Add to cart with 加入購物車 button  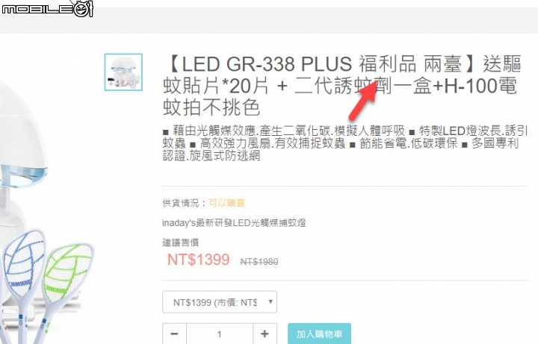(x=320, y=334)
